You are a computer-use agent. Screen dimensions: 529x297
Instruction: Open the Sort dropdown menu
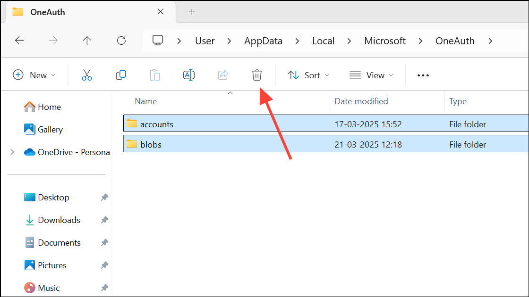coord(308,75)
